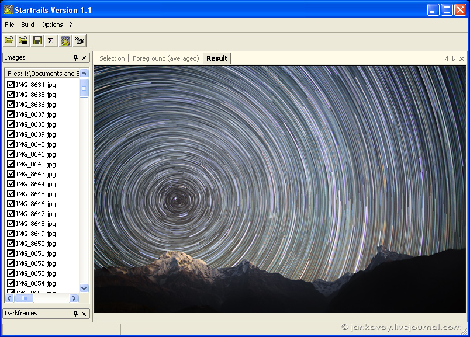
Task: Select file name IMG_8649.jpg
Action: [36, 234]
